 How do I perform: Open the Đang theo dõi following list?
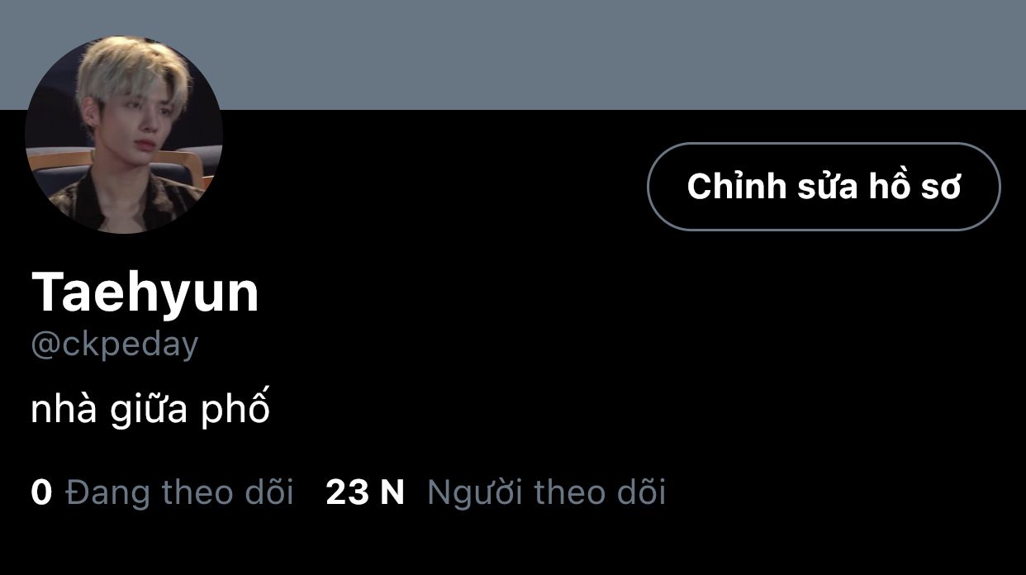point(162,492)
